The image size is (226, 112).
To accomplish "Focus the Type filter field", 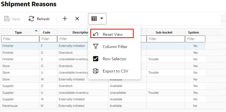I will coord(20,39).
